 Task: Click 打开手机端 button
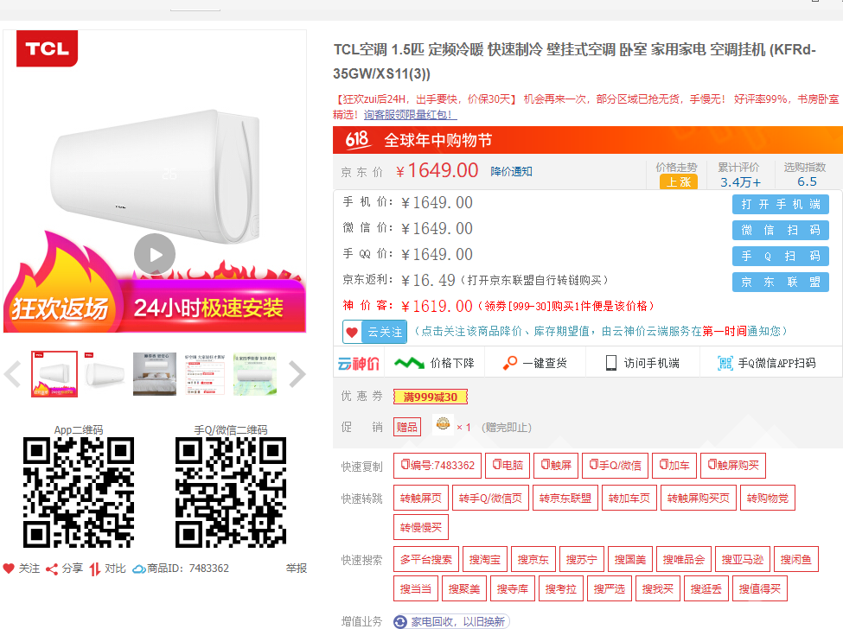coord(780,204)
